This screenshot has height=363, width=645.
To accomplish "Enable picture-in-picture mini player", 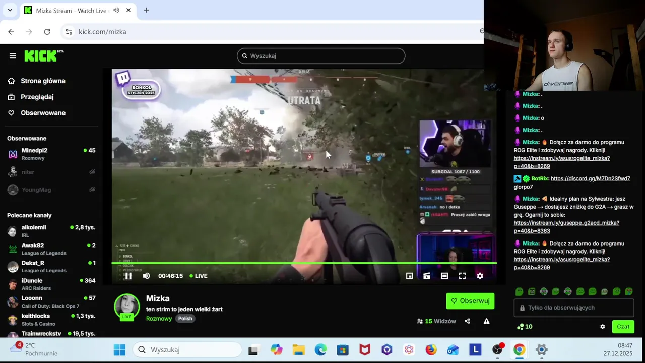I will point(409,276).
